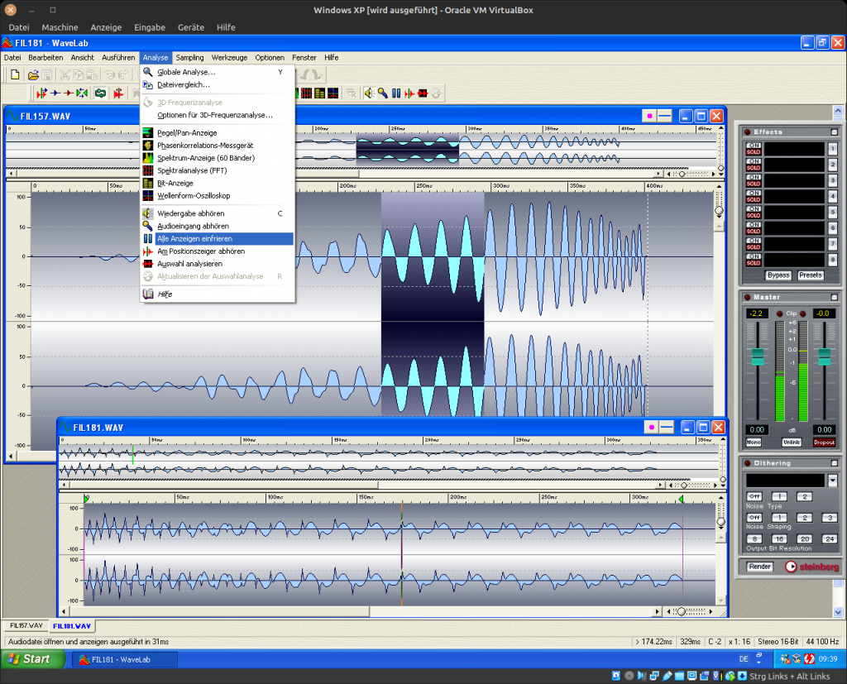Click the loop playback toolbar icon
The height and width of the screenshot is (684, 847).
pyautogui.click(x=100, y=93)
